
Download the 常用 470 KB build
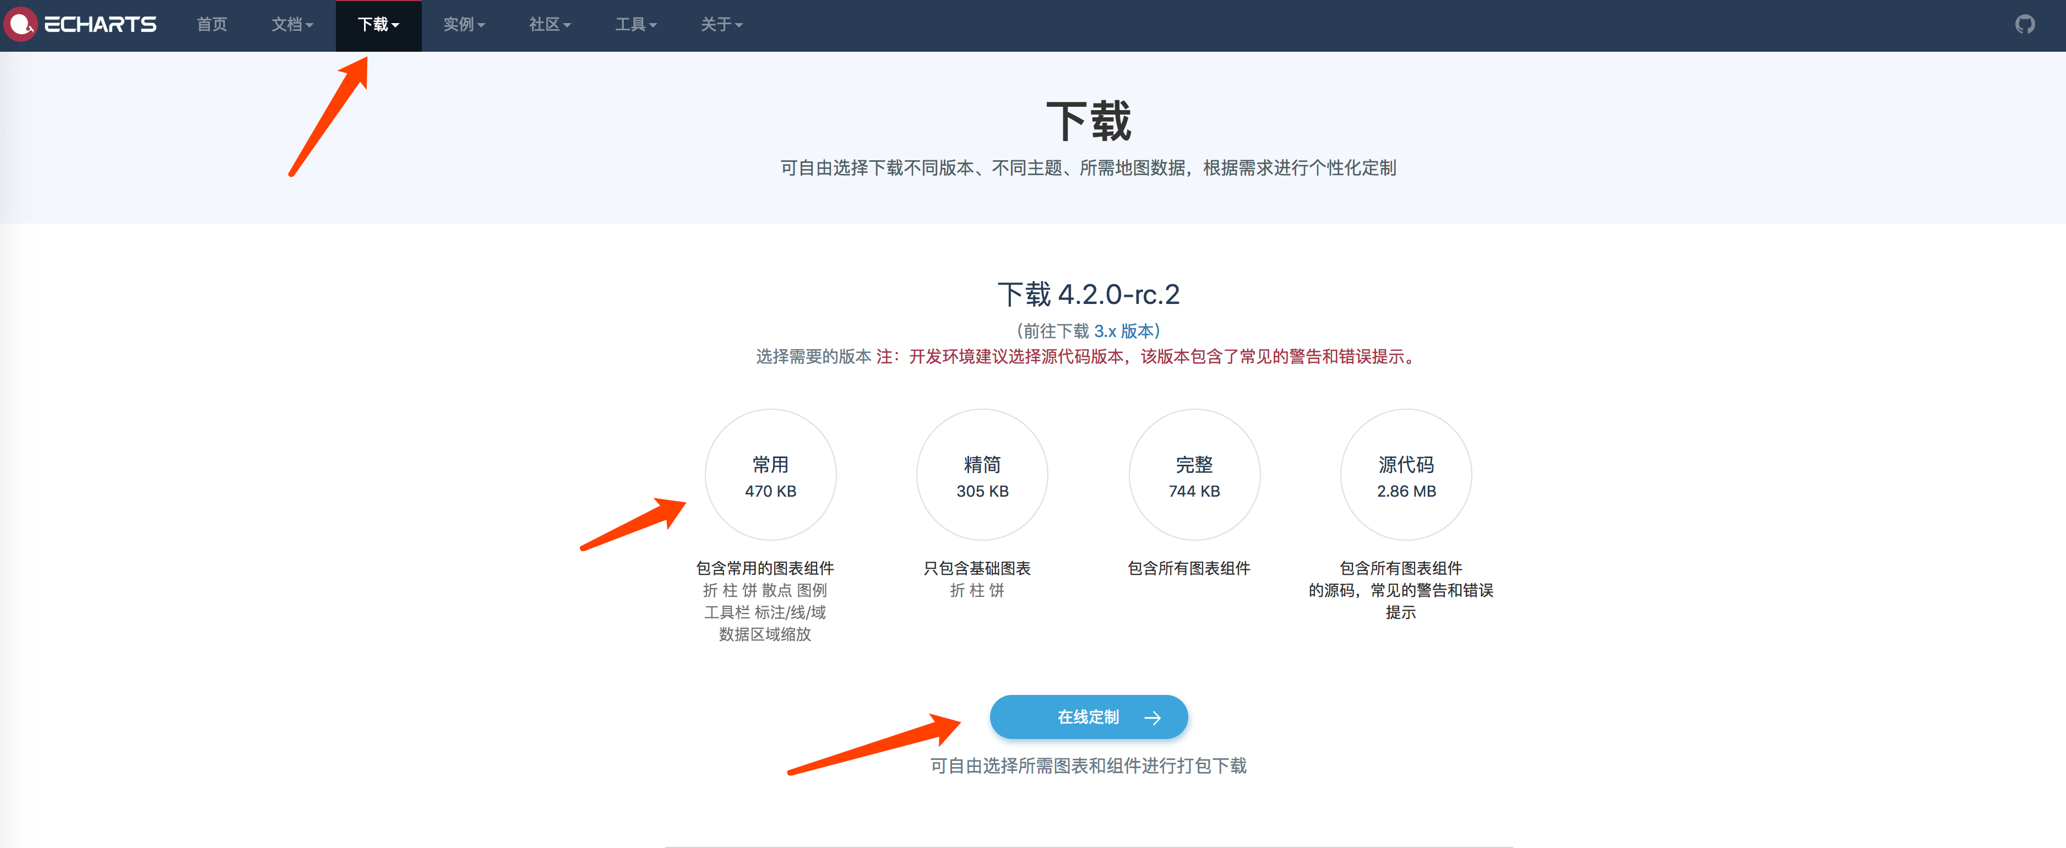coord(771,475)
